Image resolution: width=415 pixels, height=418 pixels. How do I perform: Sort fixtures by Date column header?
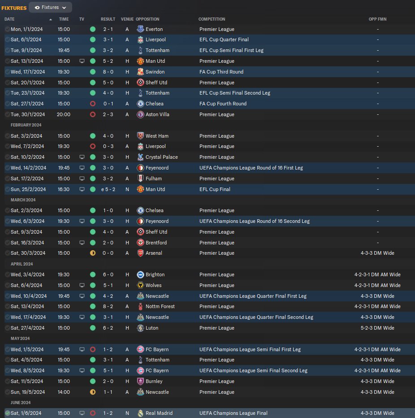(x=9, y=19)
